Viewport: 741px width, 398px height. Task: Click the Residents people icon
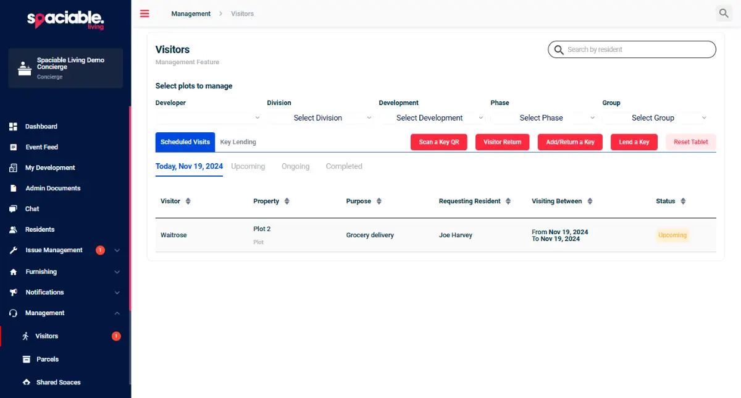13,230
